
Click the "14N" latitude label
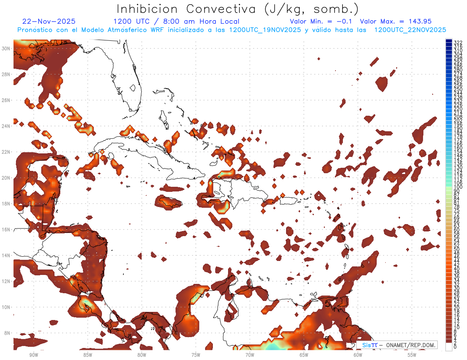7,255
